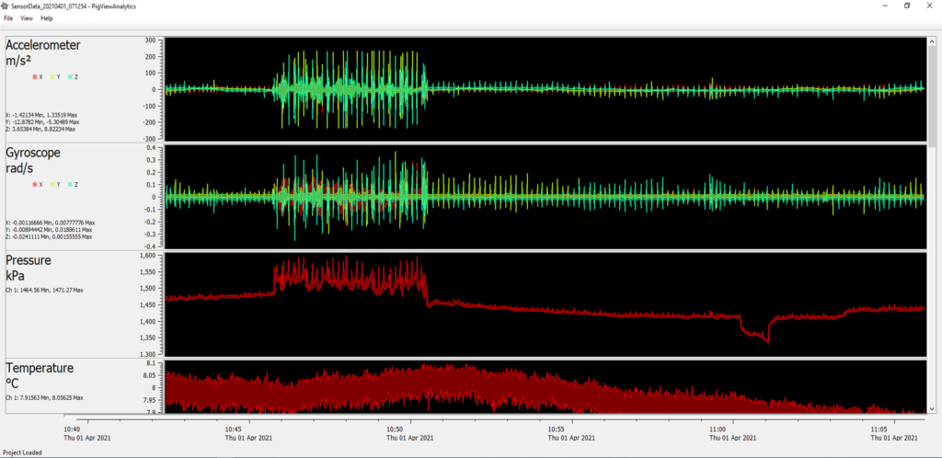The width and height of the screenshot is (942, 458).
Task: Close the PigViewAnalytics window
Action: click(931, 6)
